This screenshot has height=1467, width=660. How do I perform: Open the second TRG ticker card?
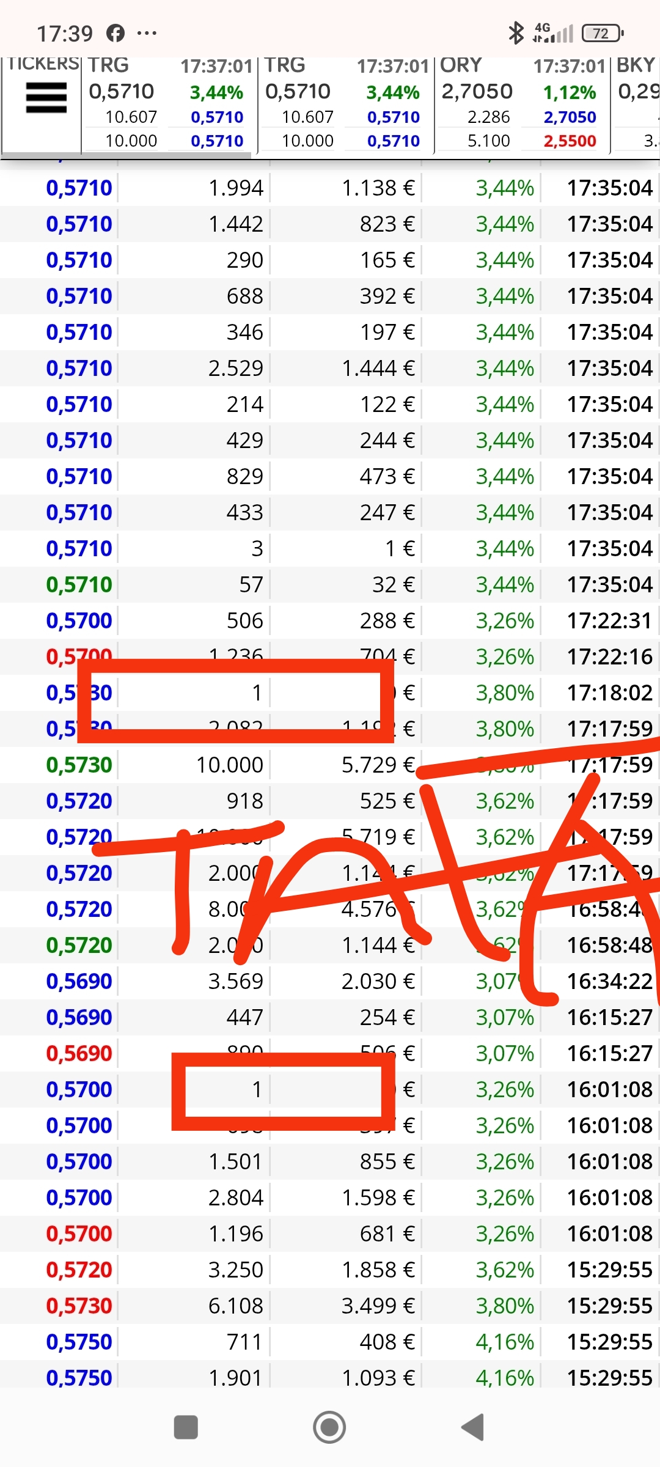pos(346,104)
